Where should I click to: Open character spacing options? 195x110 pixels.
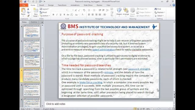point(72,15)
